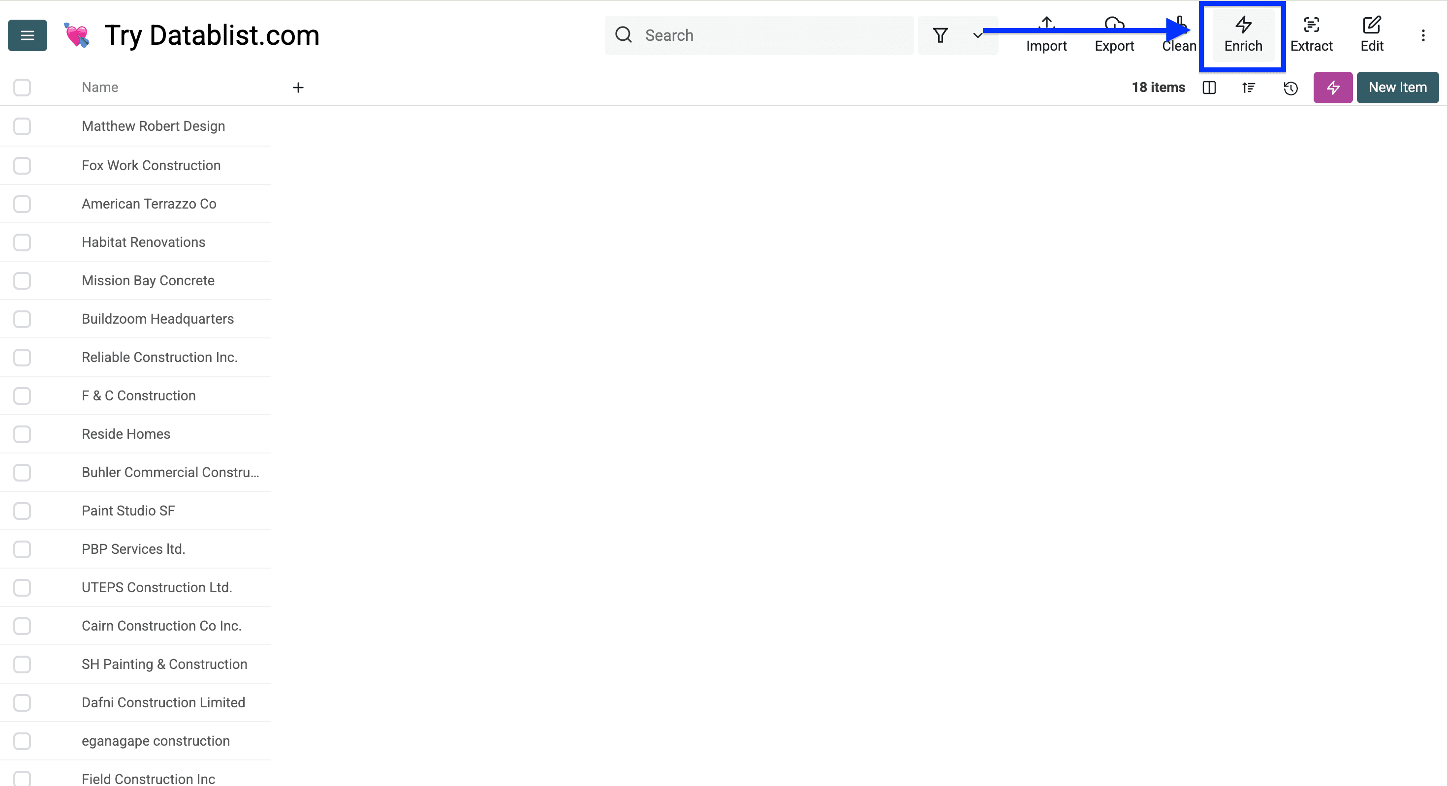Open the sort order icon

tap(1248, 88)
